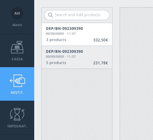Click the 332,50€ order total

[x=100, y=40]
